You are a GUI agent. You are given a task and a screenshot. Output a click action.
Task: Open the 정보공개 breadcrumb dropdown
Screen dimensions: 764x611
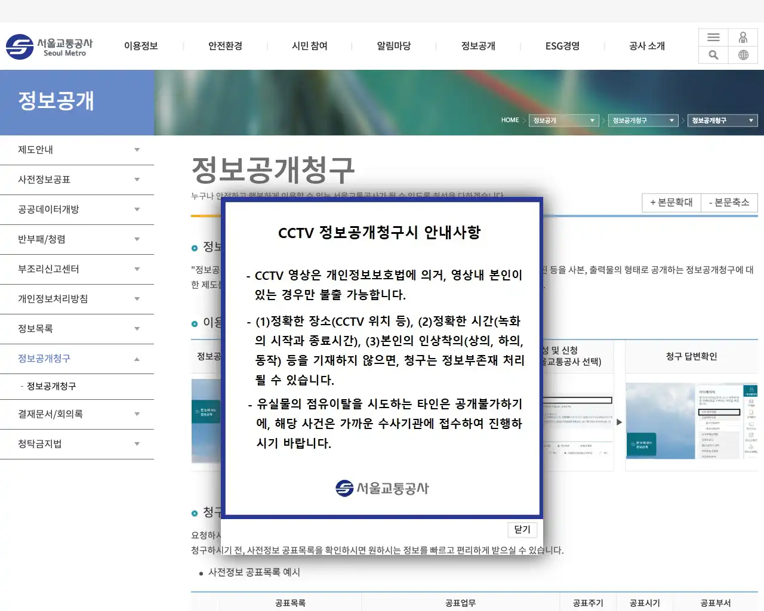pos(564,121)
